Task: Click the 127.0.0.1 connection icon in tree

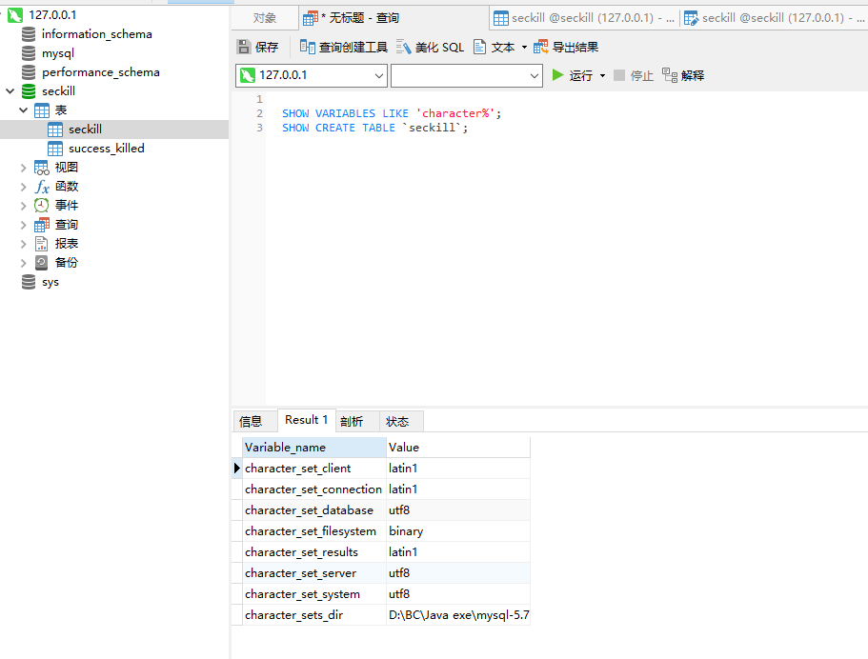Action: coord(15,15)
